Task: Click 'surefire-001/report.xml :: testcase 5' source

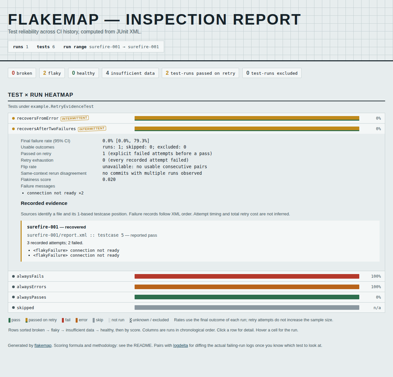Action: point(75,235)
